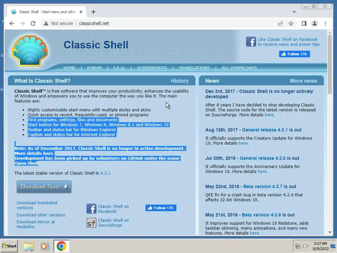This screenshot has width=337, height=253.
Task: Open the browser side panel
Action: coord(304,23)
